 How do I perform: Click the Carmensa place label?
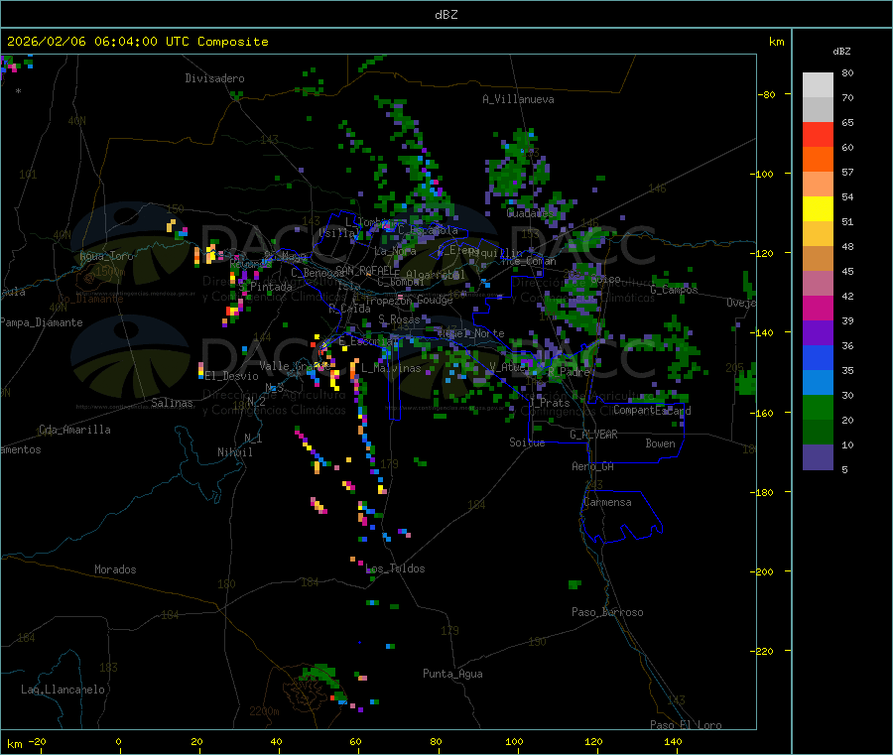click(x=607, y=502)
